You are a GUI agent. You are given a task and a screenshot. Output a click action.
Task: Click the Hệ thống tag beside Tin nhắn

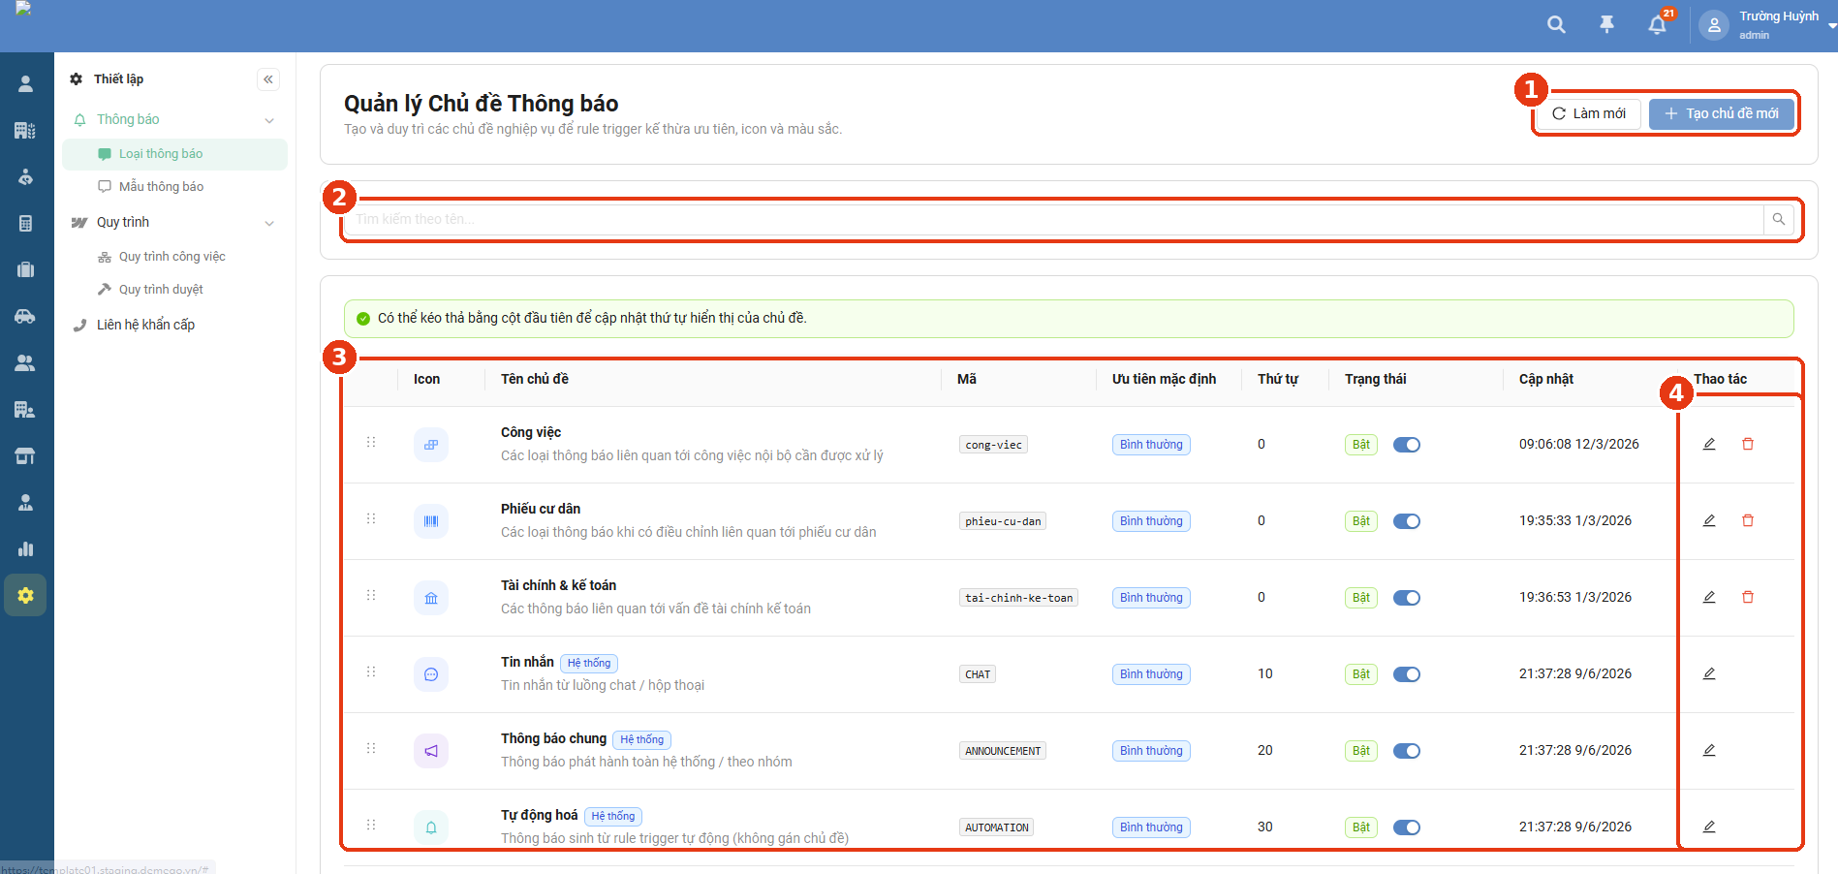pyautogui.click(x=589, y=664)
